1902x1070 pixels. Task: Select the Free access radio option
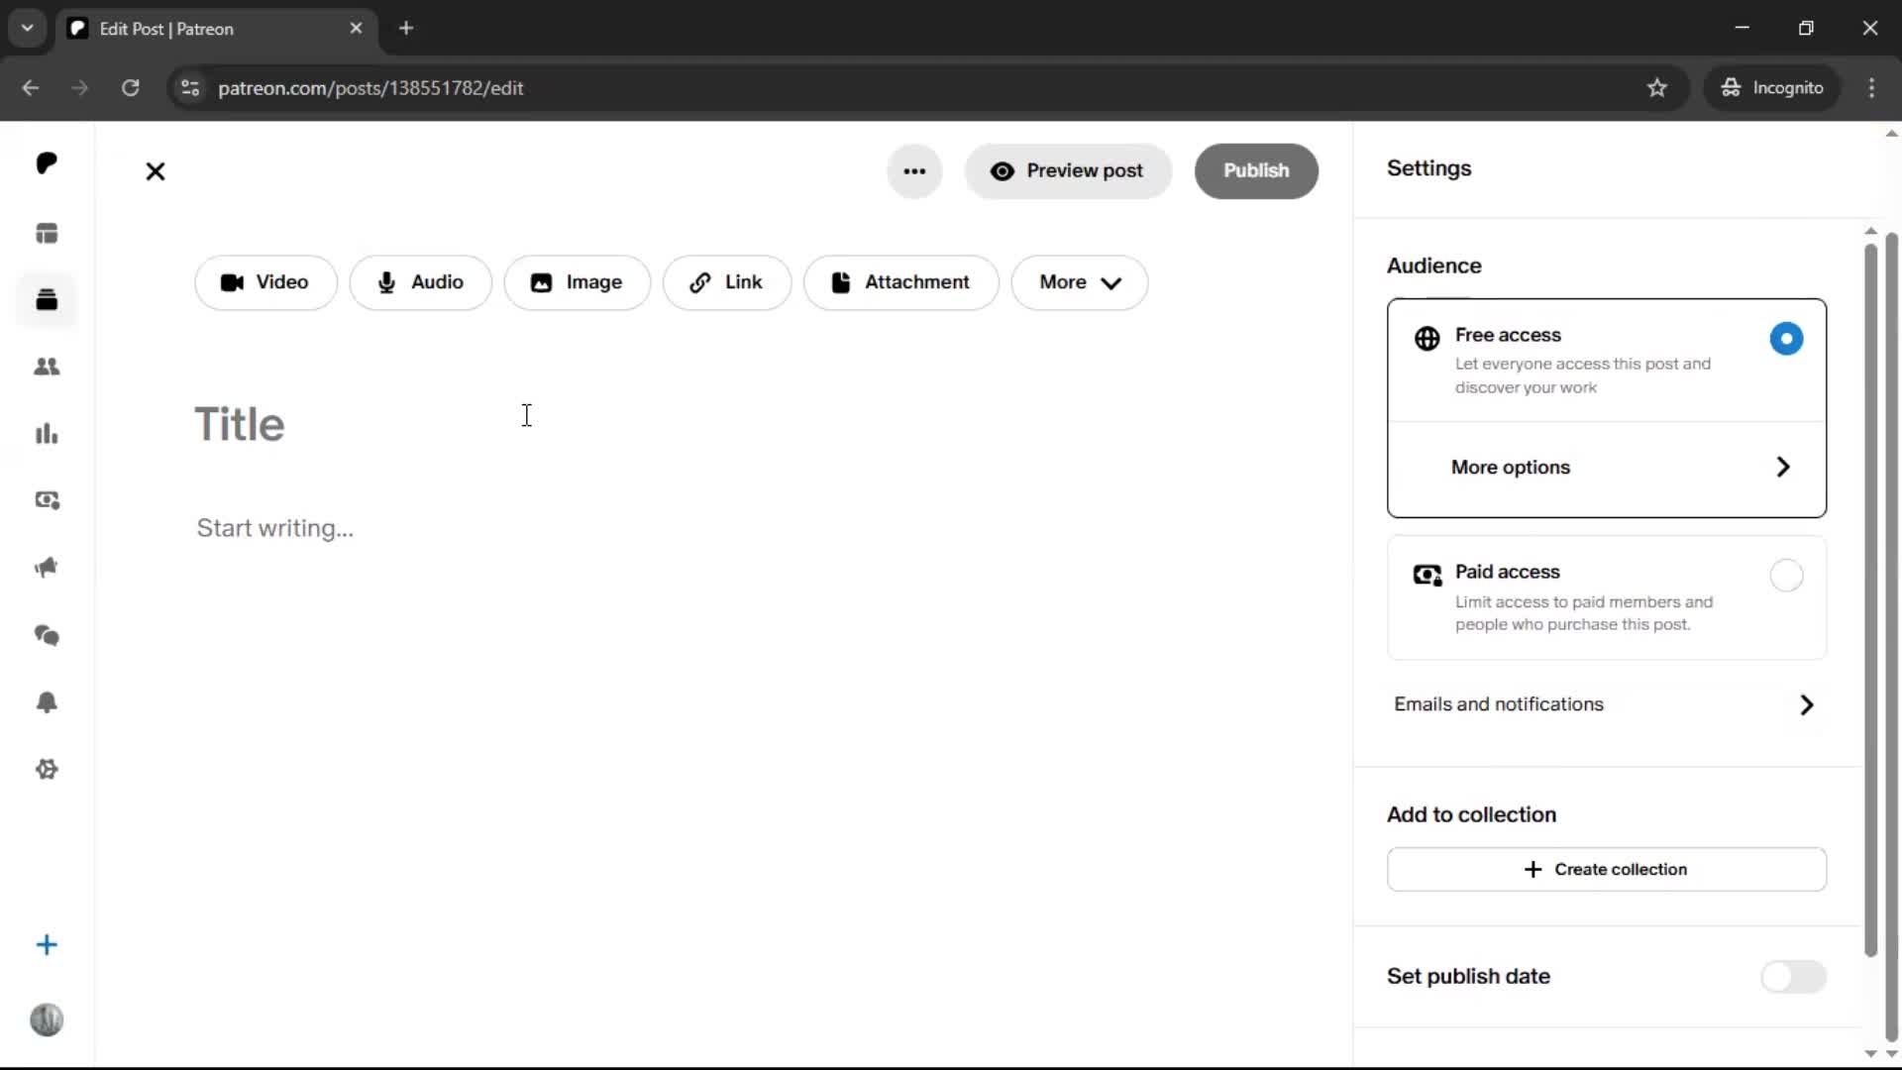[x=1786, y=339]
